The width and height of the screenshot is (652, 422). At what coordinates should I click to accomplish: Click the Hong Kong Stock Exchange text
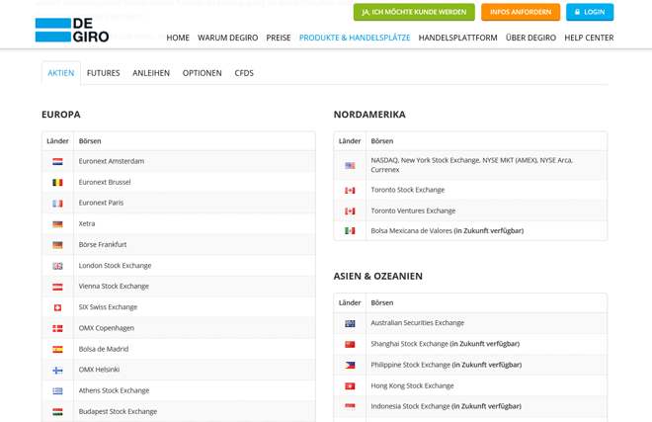[x=412, y=385]
